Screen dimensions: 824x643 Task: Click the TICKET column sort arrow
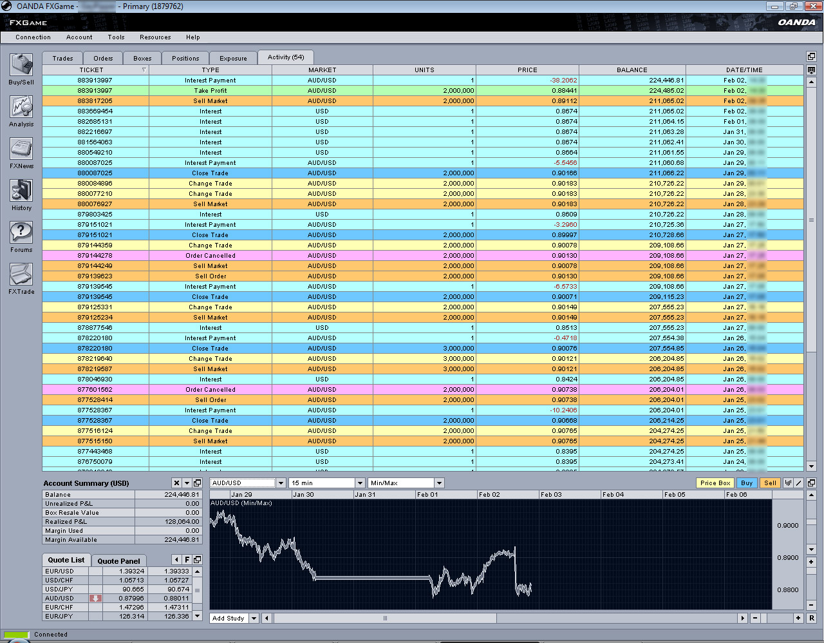point(144,70)
